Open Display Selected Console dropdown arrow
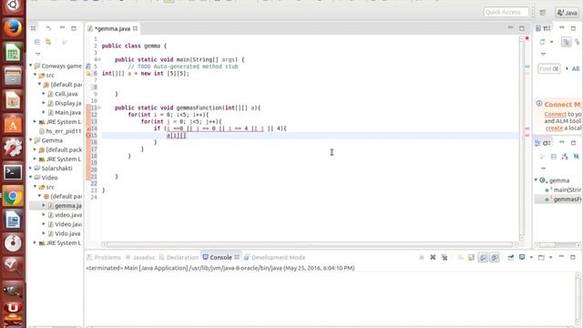 531,257
